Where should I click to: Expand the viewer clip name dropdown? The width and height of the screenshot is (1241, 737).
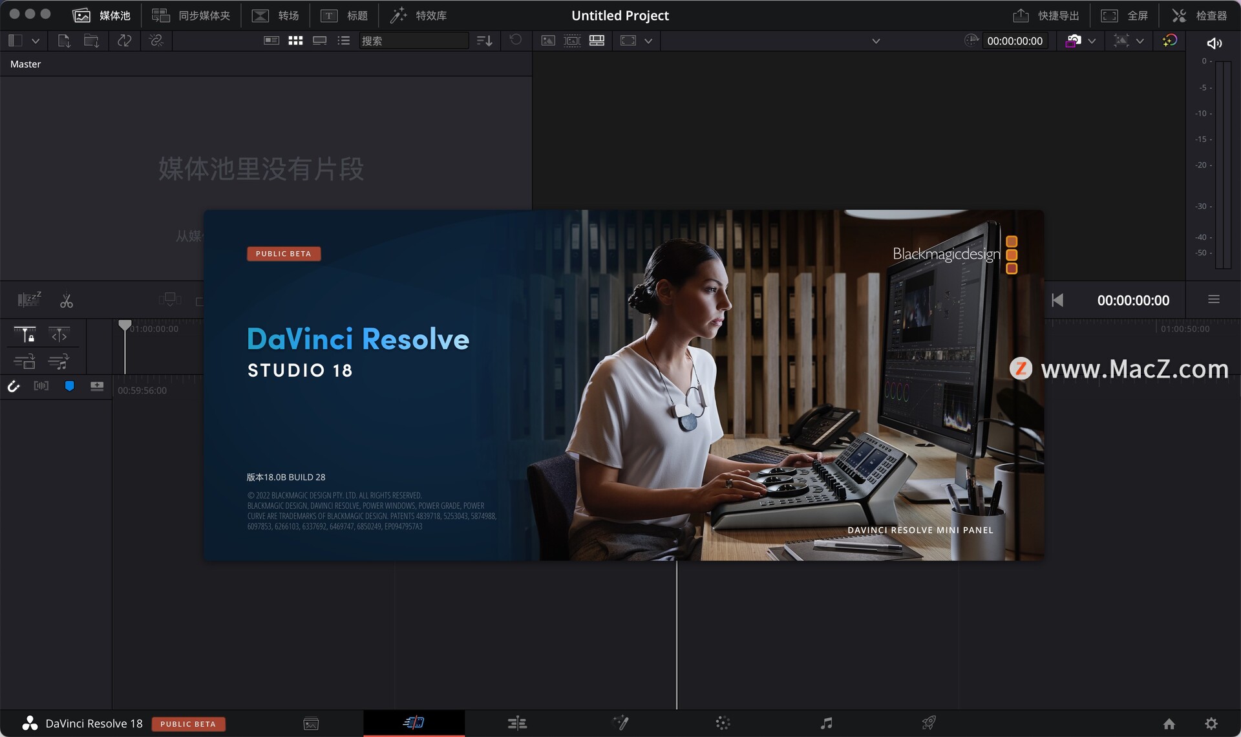tap(876, 41)
